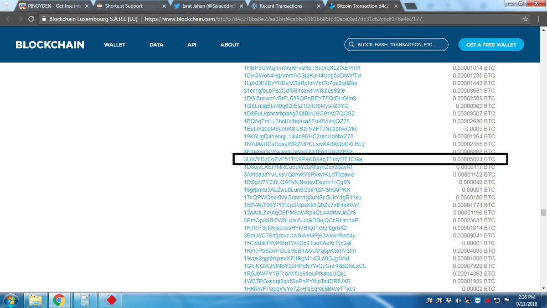547x308 pixels.
Task: Open address 19vps2qgitNqxsvX7HRgM1xBL58BJg1iAd
Action: (x=296, y=259)
